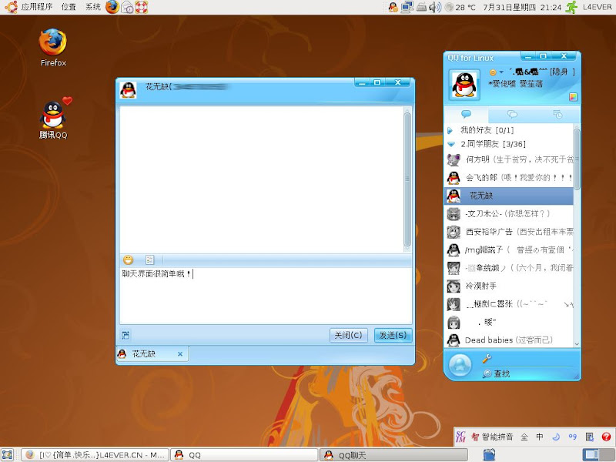Screen dimensions: 616x462
Task: Click the round QQ main menu button
Action: (460, 366)
